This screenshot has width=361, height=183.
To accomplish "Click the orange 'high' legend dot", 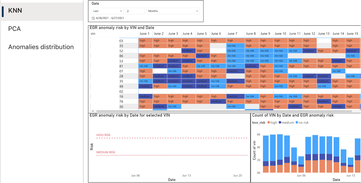I will point(268,122).
